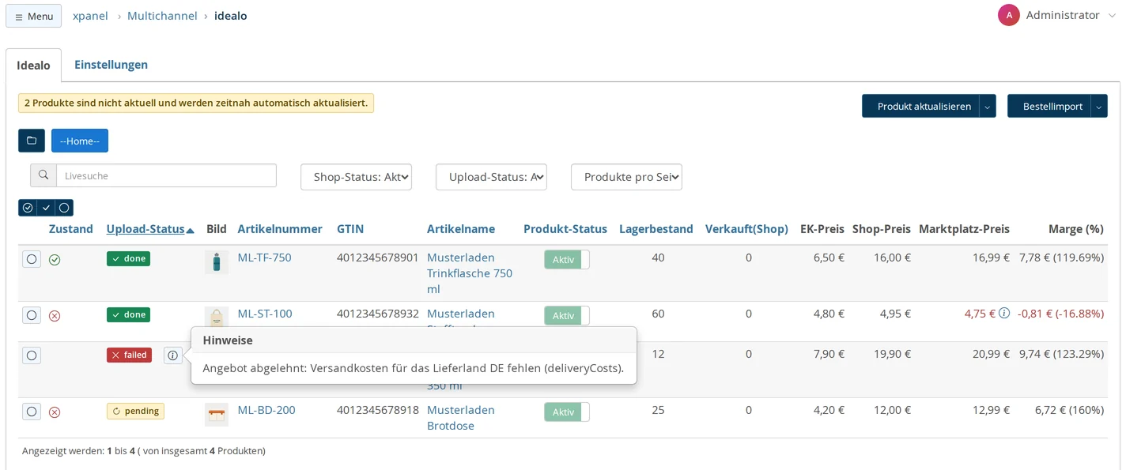This screenshot has height=470, width=1126.
Task: Click the negative margin -0,81 € value
Action: pos(1060,314)
